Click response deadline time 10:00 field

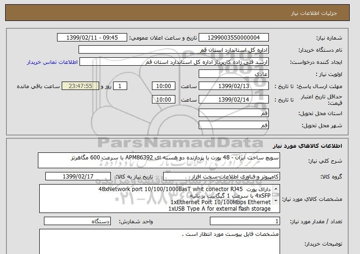click(x=164, y=86)
